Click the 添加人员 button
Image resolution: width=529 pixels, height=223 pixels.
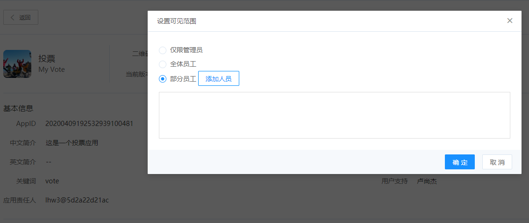219,78
